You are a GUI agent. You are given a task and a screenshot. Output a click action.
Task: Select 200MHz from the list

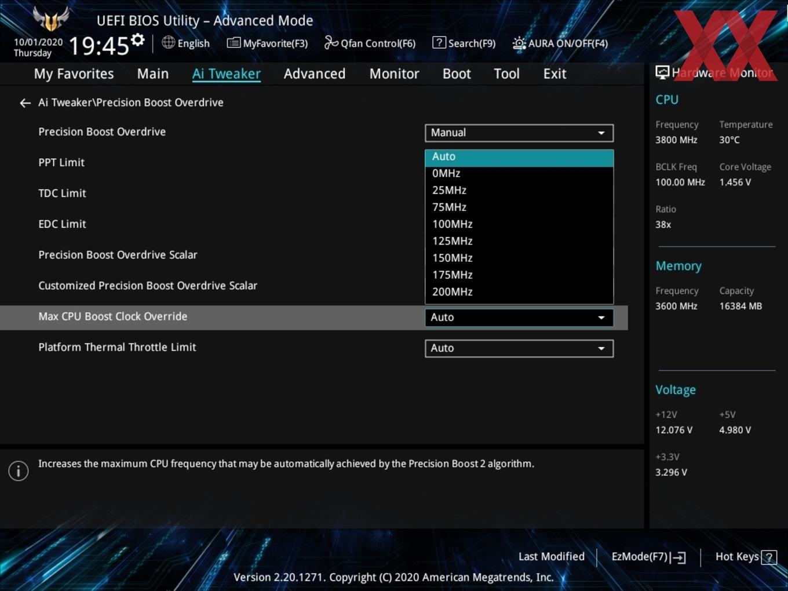[x=519, y=291]
